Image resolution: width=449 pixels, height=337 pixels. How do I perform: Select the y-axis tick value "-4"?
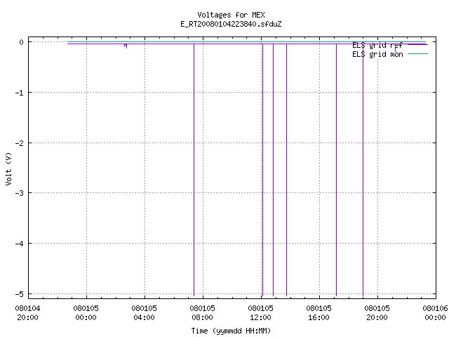19,244
